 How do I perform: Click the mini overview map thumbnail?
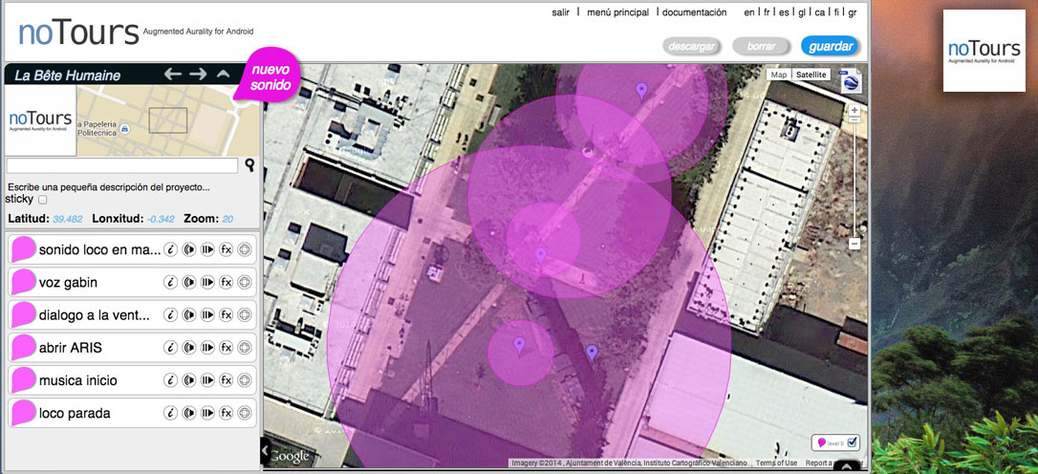(x=168, y=120)
